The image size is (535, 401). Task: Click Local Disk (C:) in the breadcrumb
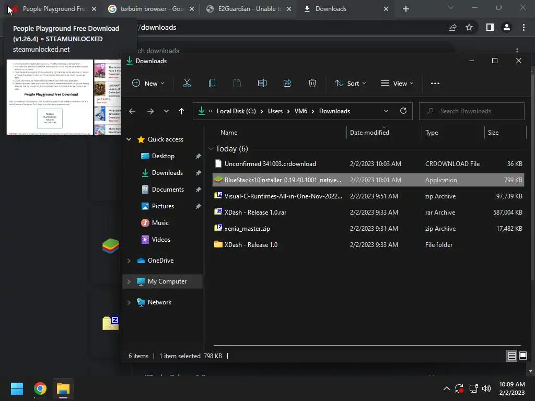236,111
